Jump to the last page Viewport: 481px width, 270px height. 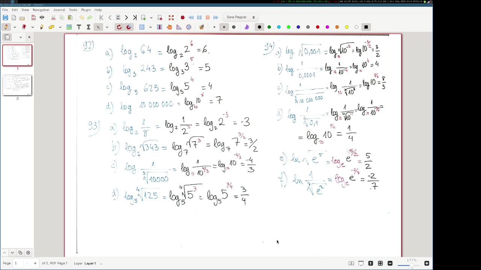(135, 18)
